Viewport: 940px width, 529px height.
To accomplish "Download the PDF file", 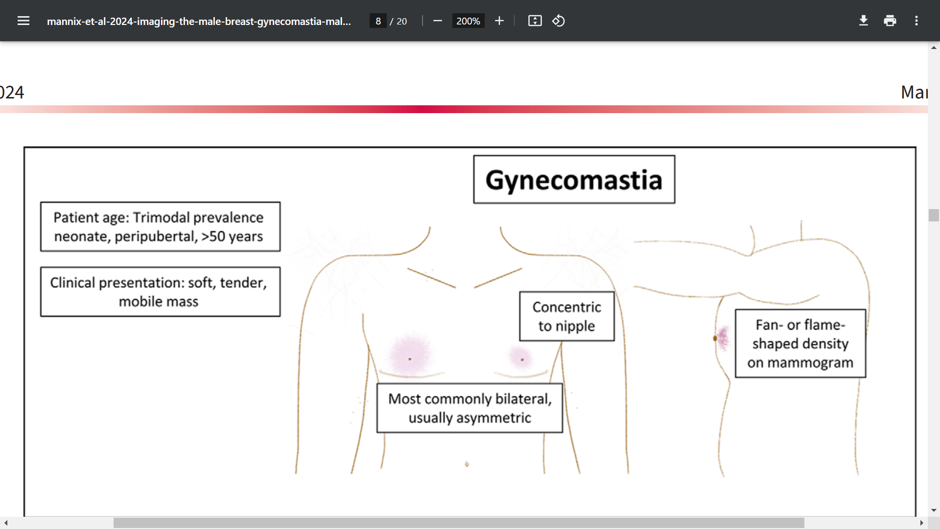I will [x=864, y=21].
